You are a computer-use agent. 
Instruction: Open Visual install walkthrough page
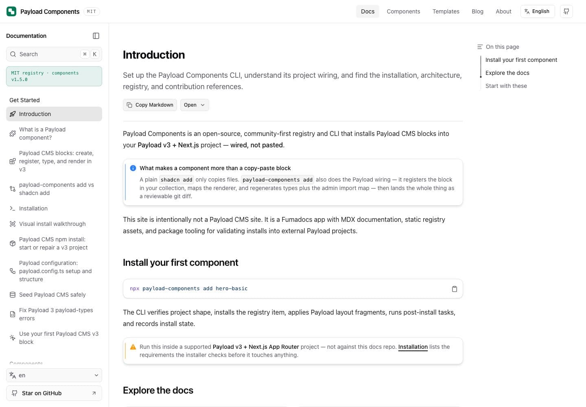point(54,224)
